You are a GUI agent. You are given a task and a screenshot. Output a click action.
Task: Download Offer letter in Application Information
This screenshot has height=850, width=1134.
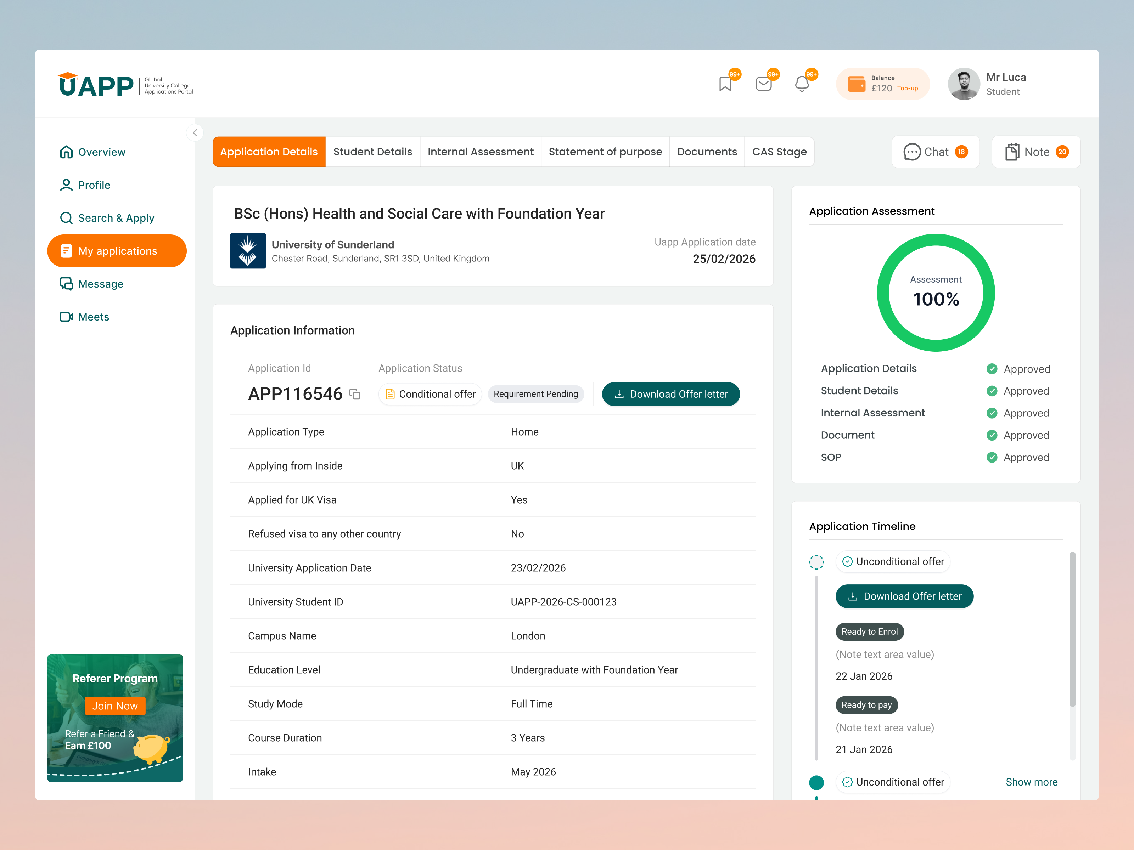point(670,394)
